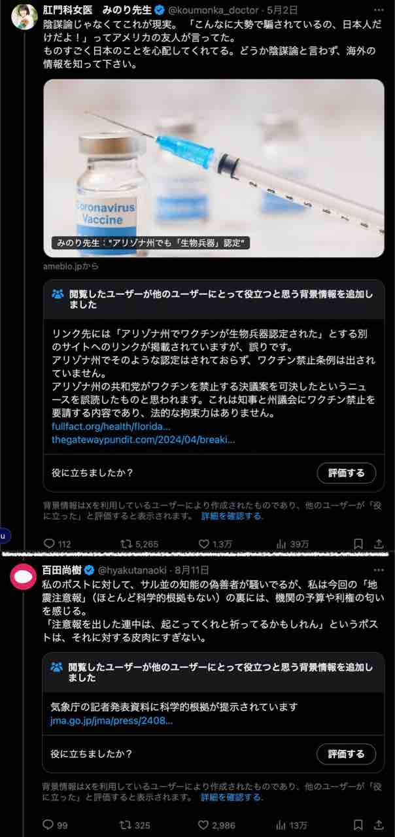Open the jma.go.jp press release link

[x=112, y=721]
